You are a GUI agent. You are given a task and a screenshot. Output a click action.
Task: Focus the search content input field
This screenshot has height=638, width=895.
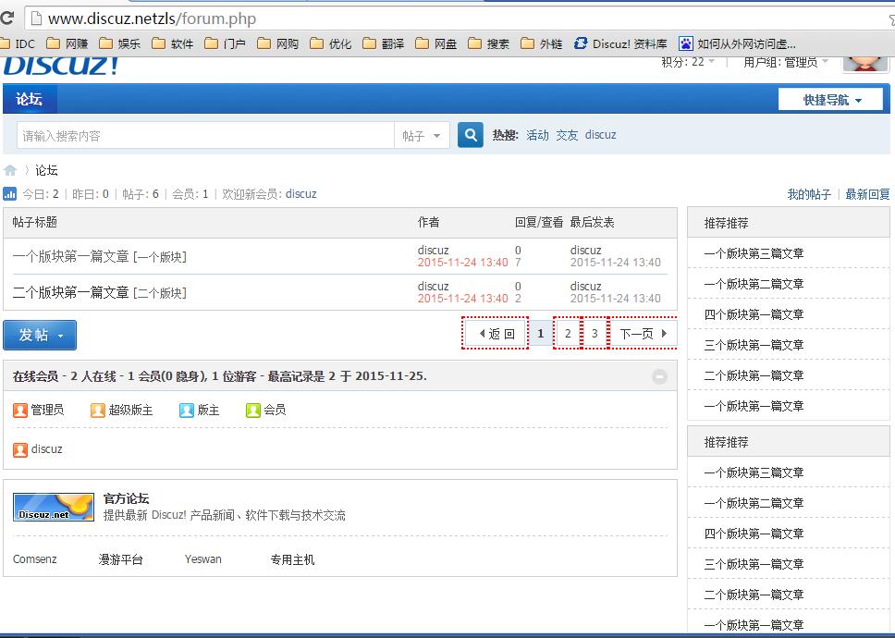tap(205, 136)
